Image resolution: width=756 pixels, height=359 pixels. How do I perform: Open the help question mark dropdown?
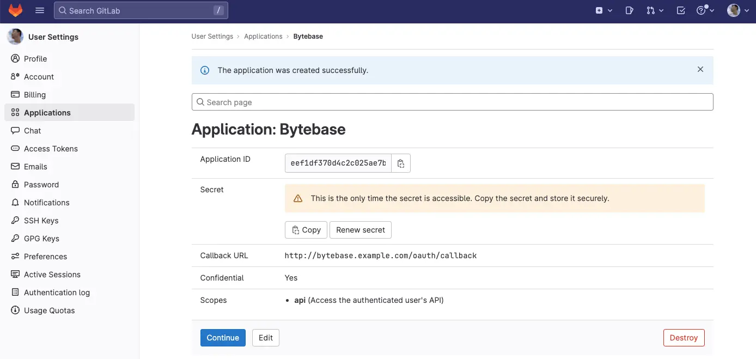705,10
